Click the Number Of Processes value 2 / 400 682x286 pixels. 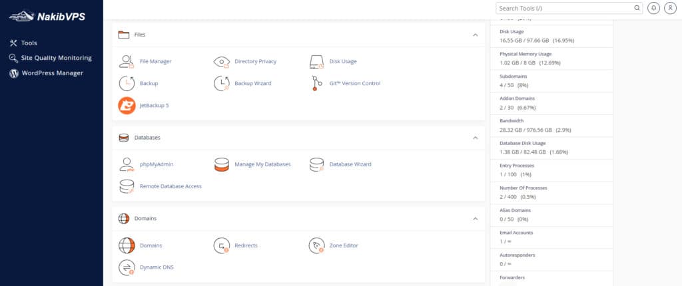[517, 197]
